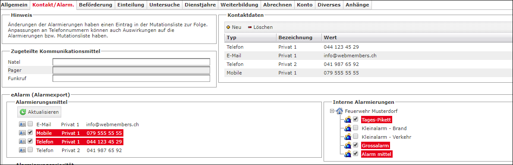Uncheck the Mobile Privat 1 alarm checkbox
This screenshot has width=513, height=165.
tap(30, 133)
